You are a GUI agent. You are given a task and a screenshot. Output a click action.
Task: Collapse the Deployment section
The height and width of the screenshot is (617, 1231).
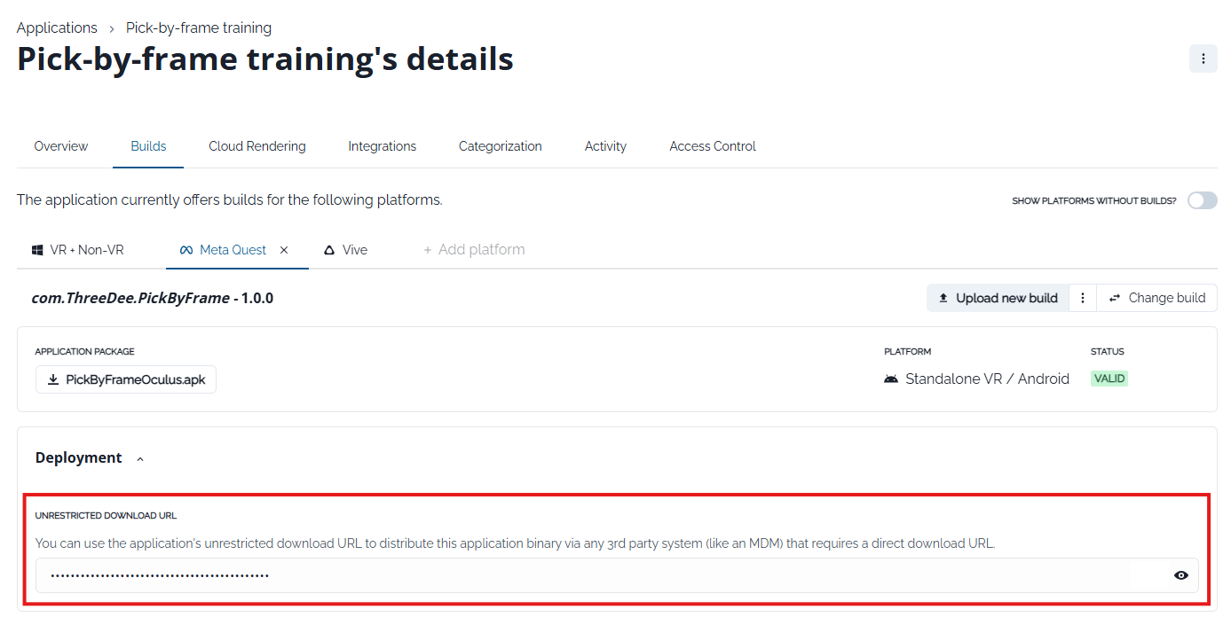pyautogui.click(x=140, y=459)
